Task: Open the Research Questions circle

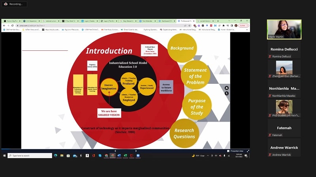Action: 184,133
